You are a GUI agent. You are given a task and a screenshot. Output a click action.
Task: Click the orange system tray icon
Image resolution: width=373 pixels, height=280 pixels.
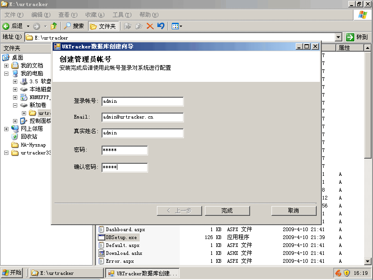pos(338,273)
